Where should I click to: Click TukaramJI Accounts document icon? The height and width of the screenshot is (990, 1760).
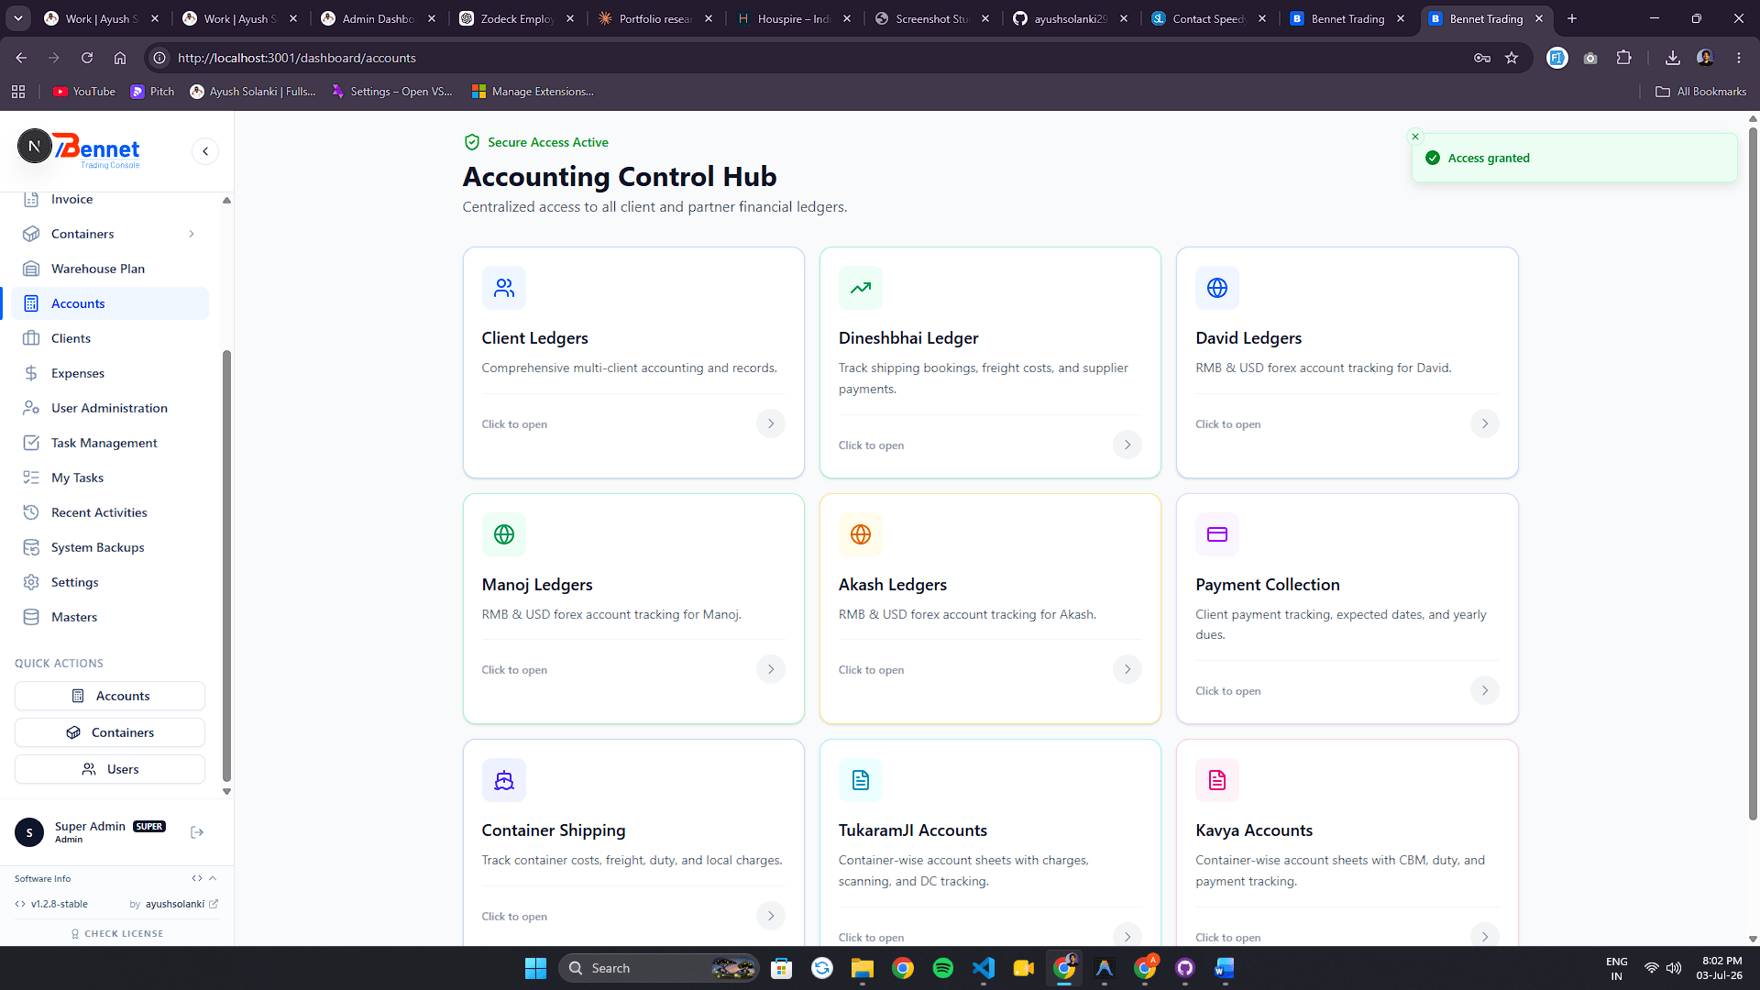860,780
